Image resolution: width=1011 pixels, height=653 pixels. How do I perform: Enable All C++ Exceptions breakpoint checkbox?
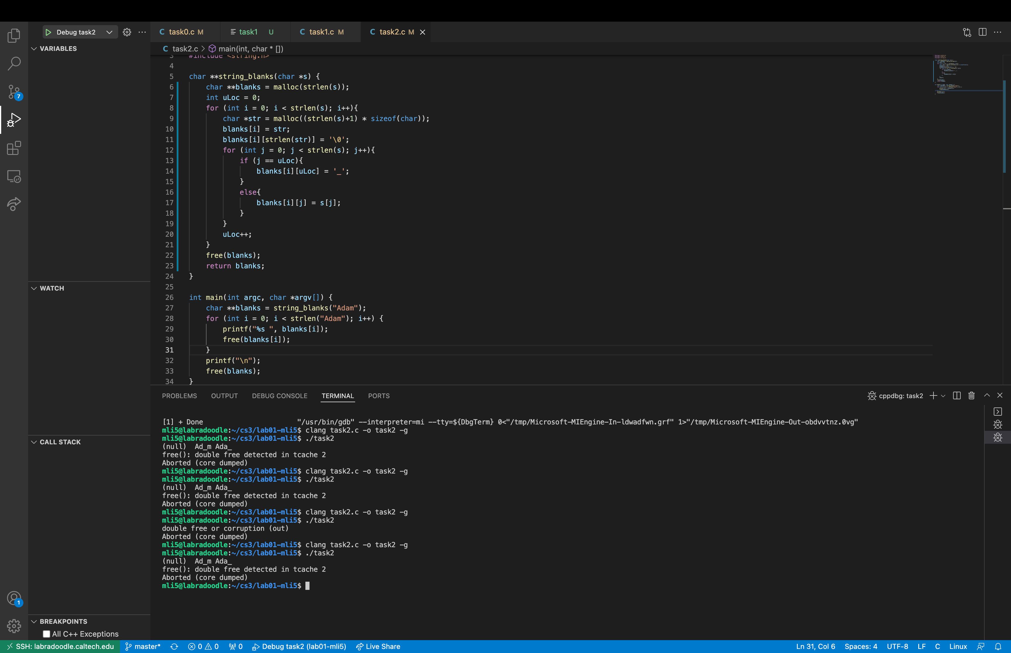(47, 634)
